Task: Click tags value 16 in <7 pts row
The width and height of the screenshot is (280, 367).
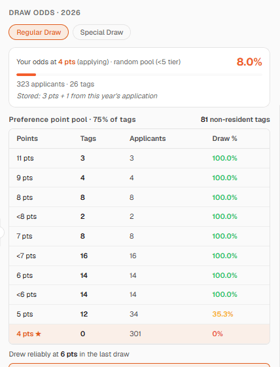Action: (84, 256)
